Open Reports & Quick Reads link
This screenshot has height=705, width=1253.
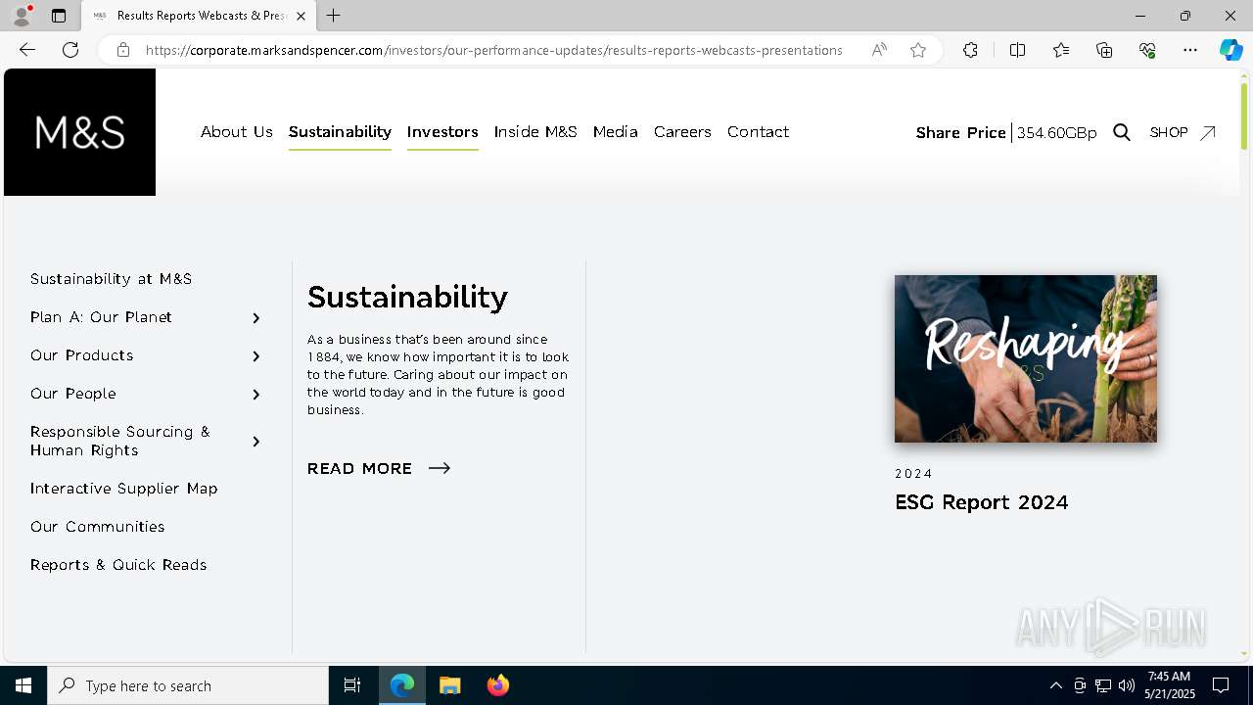point(118,565)
